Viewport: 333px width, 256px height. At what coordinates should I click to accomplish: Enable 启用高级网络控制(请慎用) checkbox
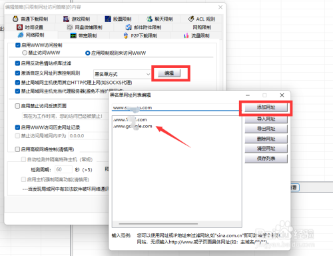click(x=17, y=149)
